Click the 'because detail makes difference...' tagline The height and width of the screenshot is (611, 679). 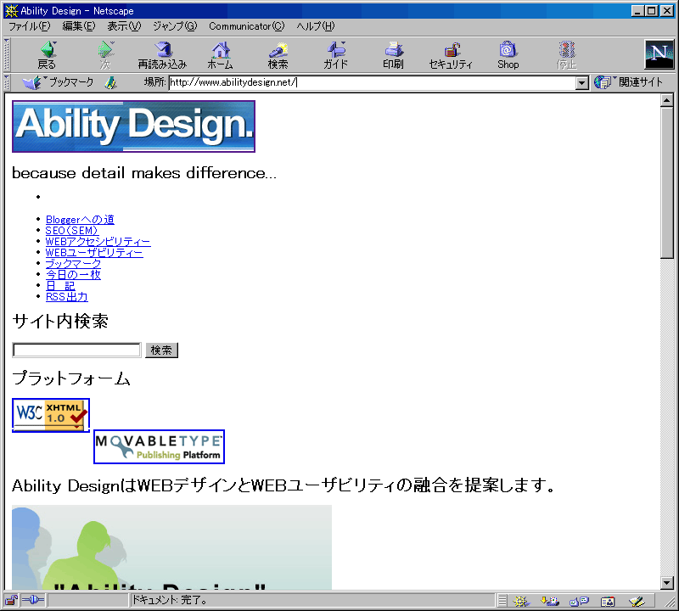click(143, 173)
